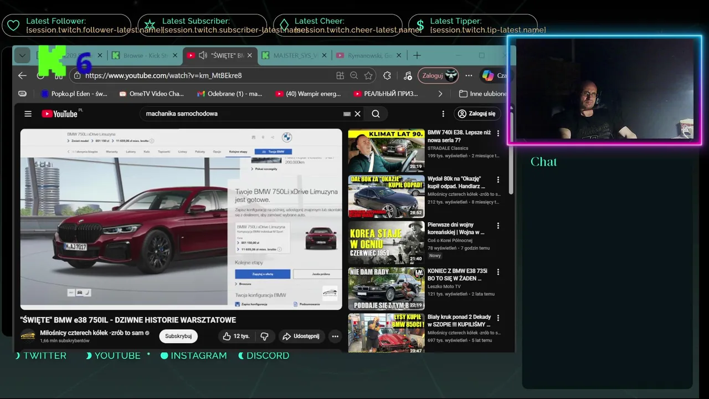Open the YouTube hamburger guide menu

pos(28,114)
